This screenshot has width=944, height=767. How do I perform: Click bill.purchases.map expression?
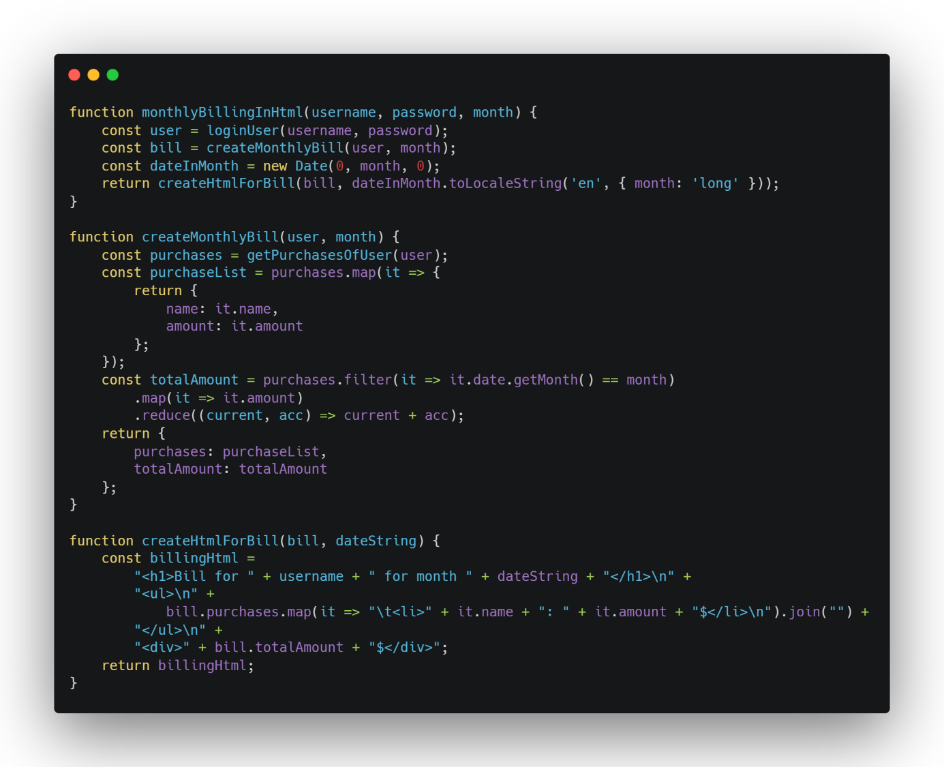click(239, 612)
